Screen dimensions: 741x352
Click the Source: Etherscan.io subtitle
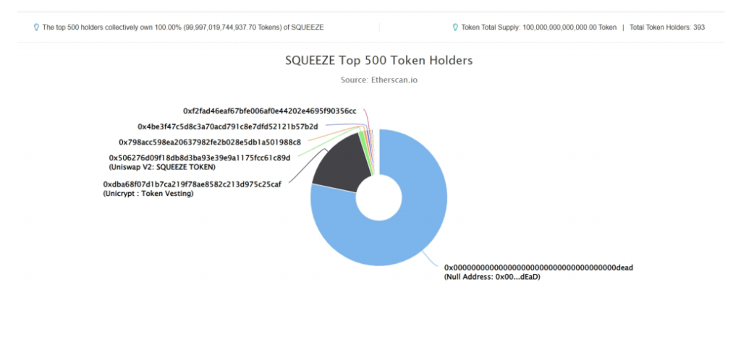coord(378,80)
